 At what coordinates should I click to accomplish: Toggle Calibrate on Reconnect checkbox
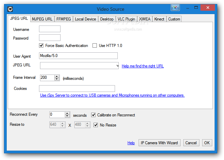click(x=93, y=115)
